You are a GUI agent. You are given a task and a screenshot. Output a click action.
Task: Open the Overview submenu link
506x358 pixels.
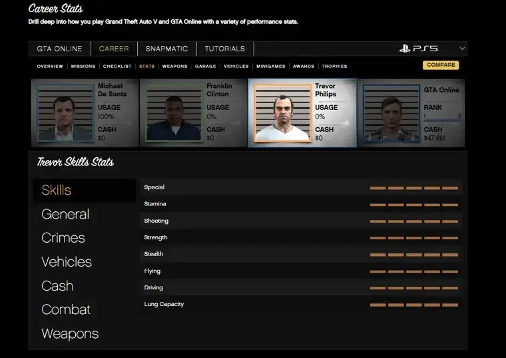tap(50, 67)
